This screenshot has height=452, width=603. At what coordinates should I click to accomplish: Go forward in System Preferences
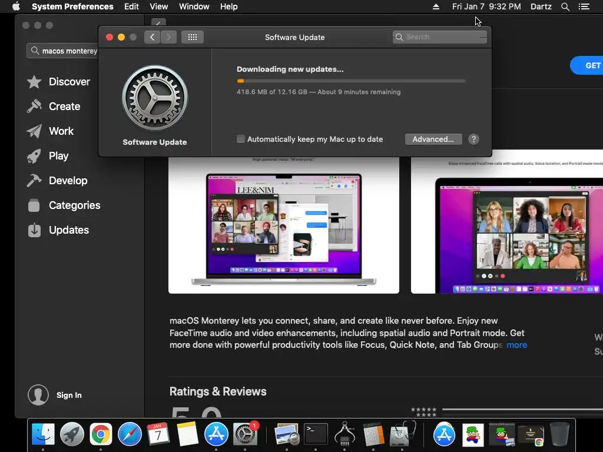[168, 37]
